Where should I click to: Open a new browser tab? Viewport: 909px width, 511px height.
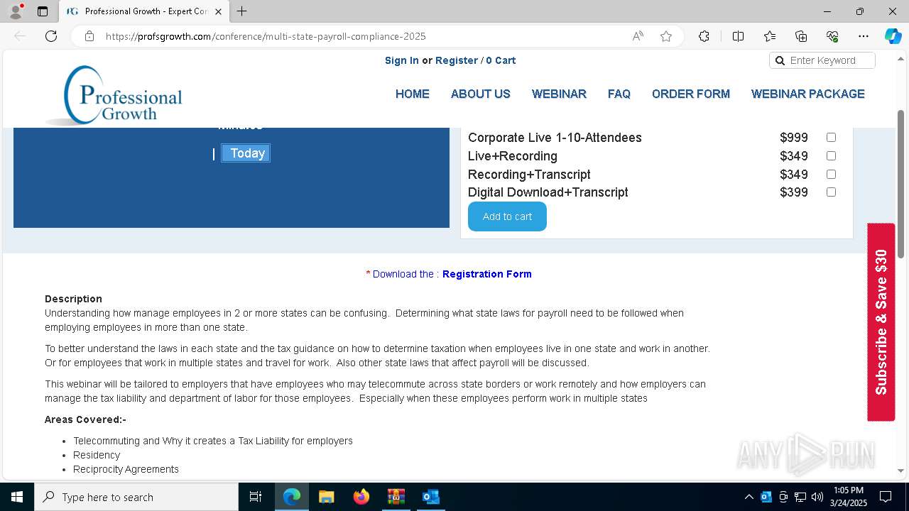click(x=241, y=11)
